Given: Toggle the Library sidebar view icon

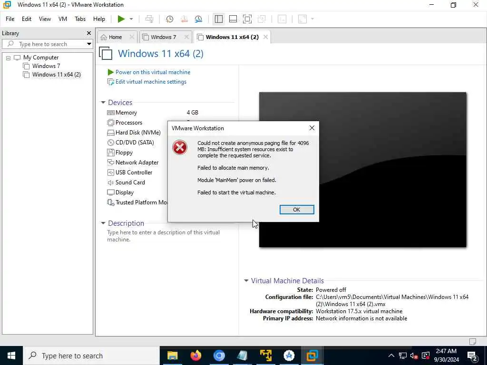Looking at the screenshot, I should coord(219,19).
